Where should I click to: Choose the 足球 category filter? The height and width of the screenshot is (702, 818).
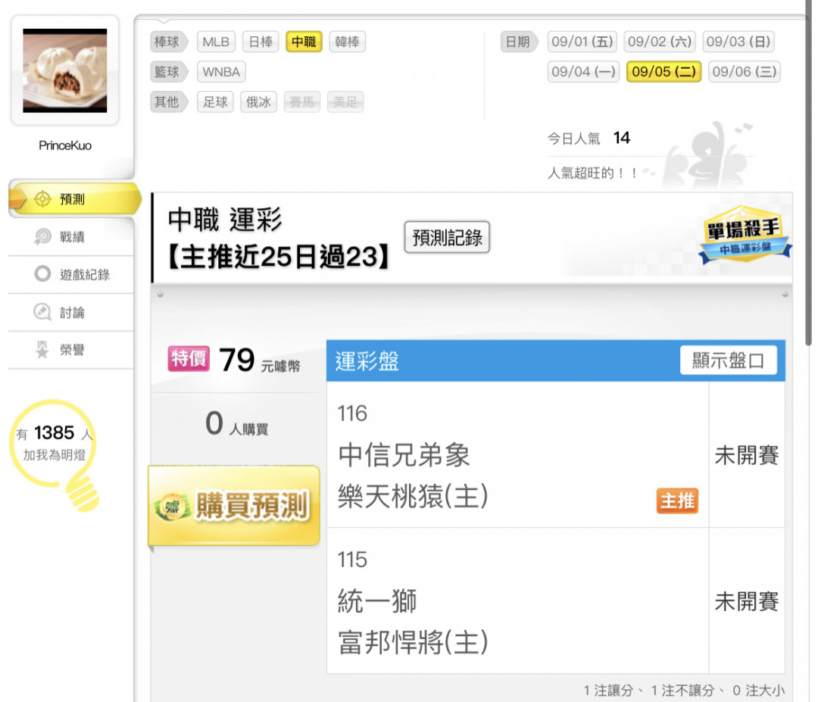[215, 101]
